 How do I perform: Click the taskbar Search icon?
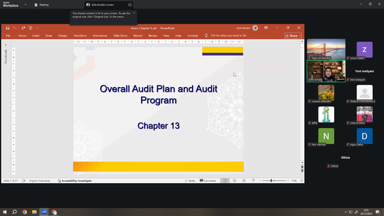pos(14,212)
